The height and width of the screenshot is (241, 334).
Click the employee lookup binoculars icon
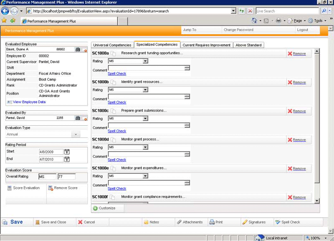pos(78,49)
